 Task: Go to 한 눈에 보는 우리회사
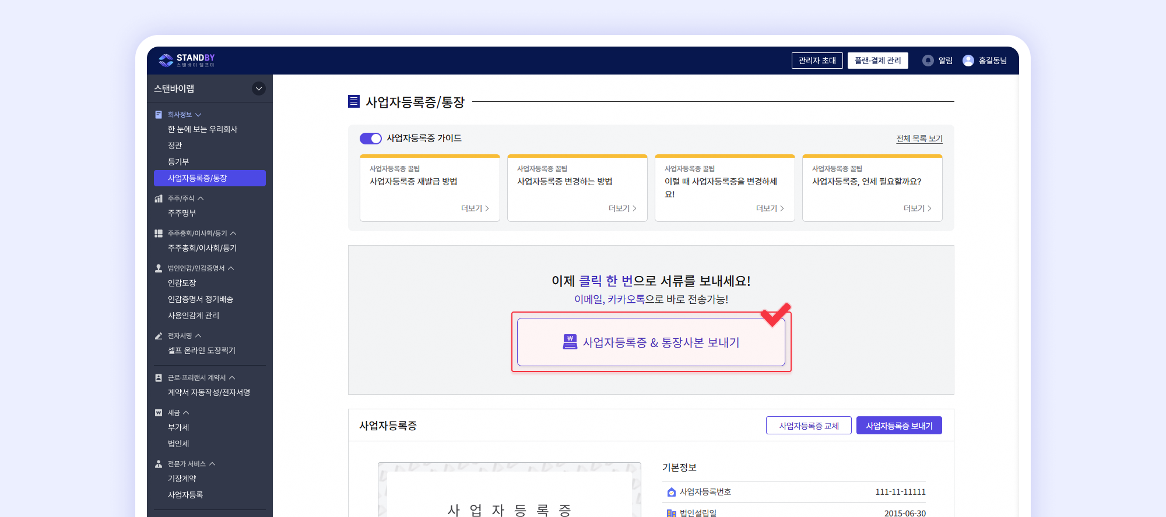(203, 129)
